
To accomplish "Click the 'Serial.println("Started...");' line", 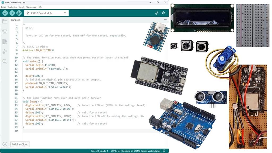I will coord(47,69).
